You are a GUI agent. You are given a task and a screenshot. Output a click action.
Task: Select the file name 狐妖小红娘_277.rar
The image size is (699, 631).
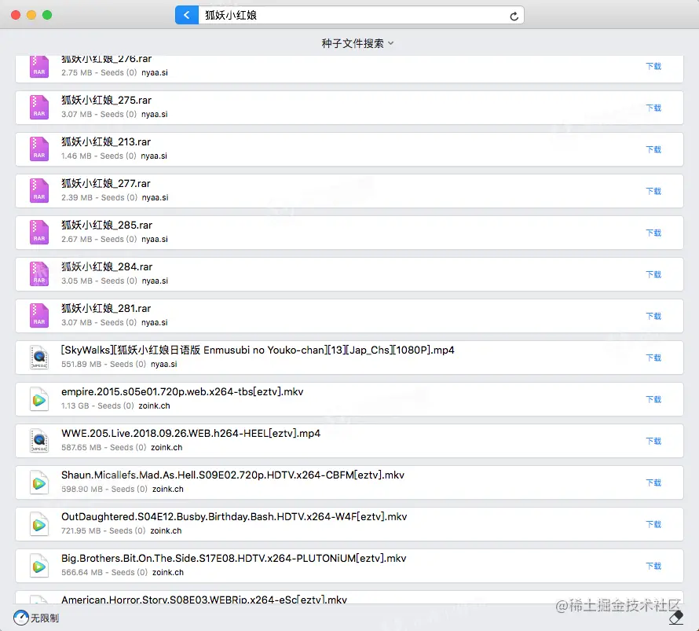[x=106, y=184]
